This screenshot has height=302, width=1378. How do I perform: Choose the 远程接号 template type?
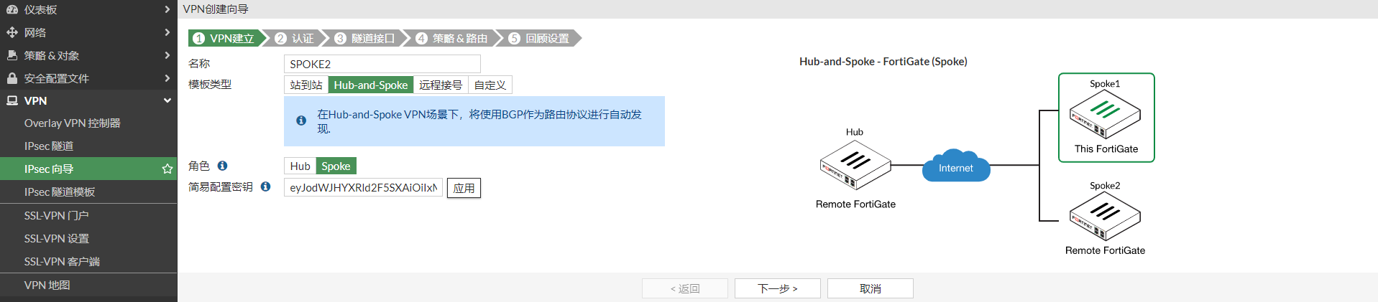tap(441, 85)
